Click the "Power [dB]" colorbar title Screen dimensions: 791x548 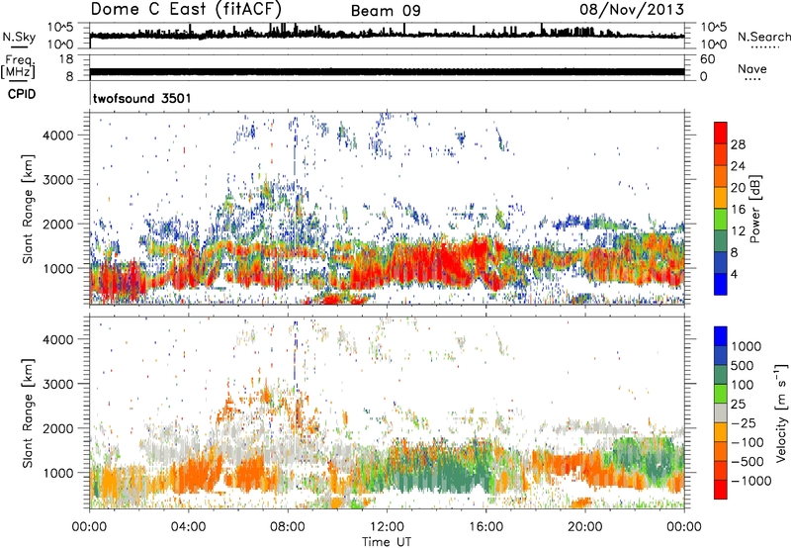754,209
